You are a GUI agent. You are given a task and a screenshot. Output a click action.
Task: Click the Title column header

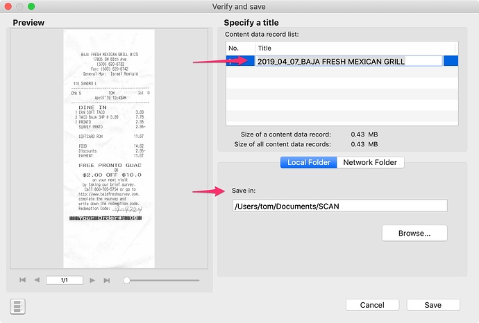(x=356, y=49)
